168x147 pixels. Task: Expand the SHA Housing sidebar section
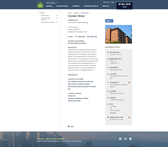point(57,15)
